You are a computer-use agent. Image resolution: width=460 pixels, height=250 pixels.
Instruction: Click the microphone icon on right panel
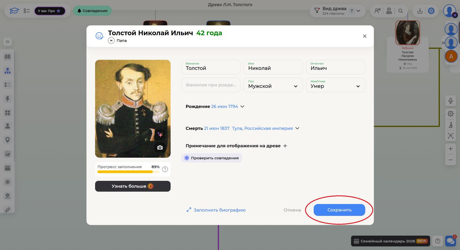(450, 101)
